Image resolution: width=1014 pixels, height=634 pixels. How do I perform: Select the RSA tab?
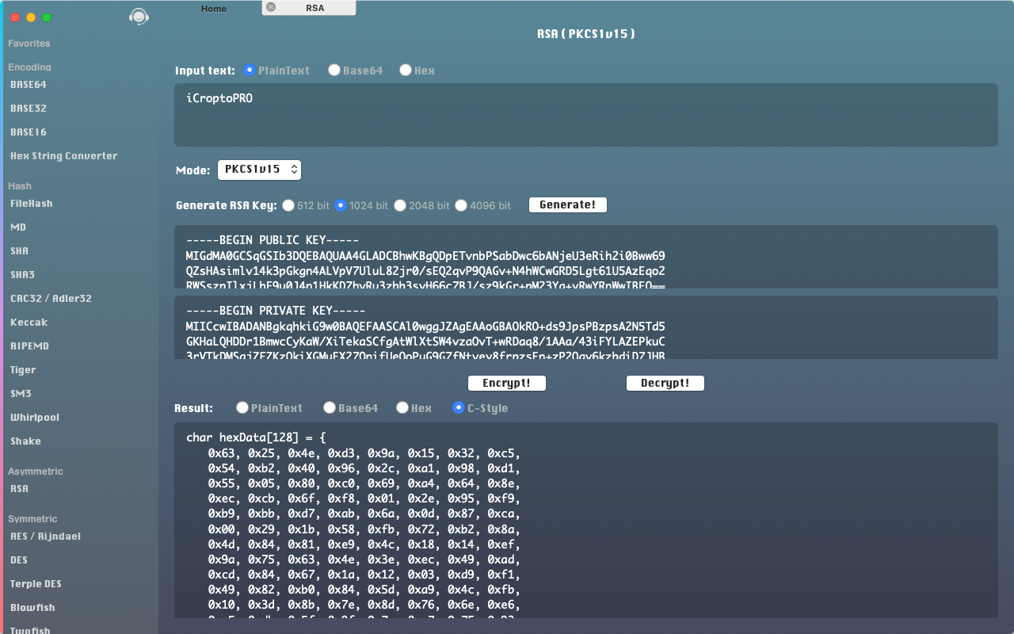click(x=314, y=8)
